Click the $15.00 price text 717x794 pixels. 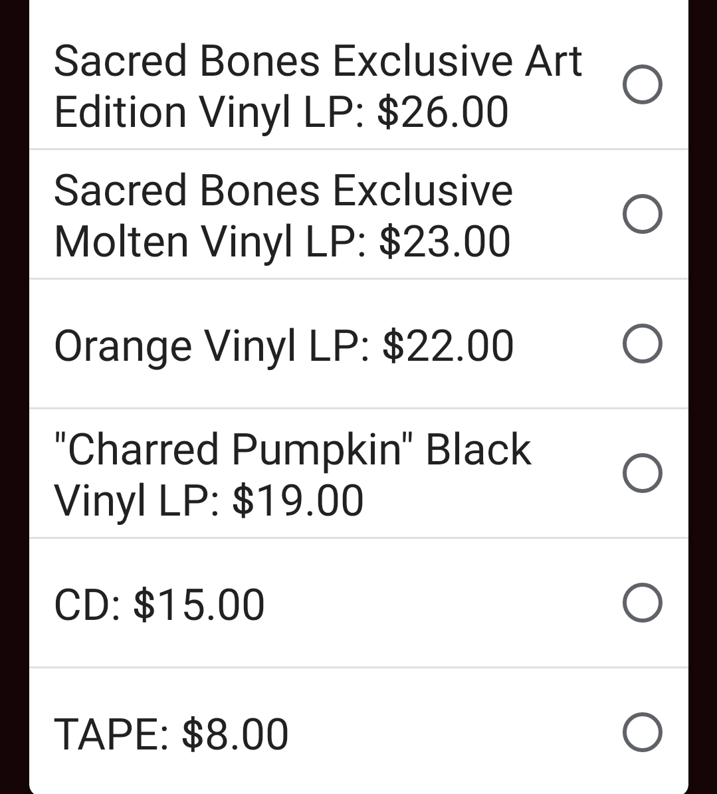tap(199, 605)
